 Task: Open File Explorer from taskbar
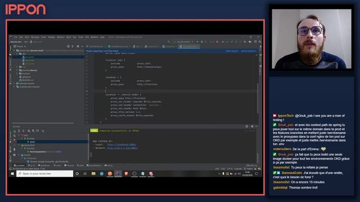93,174
